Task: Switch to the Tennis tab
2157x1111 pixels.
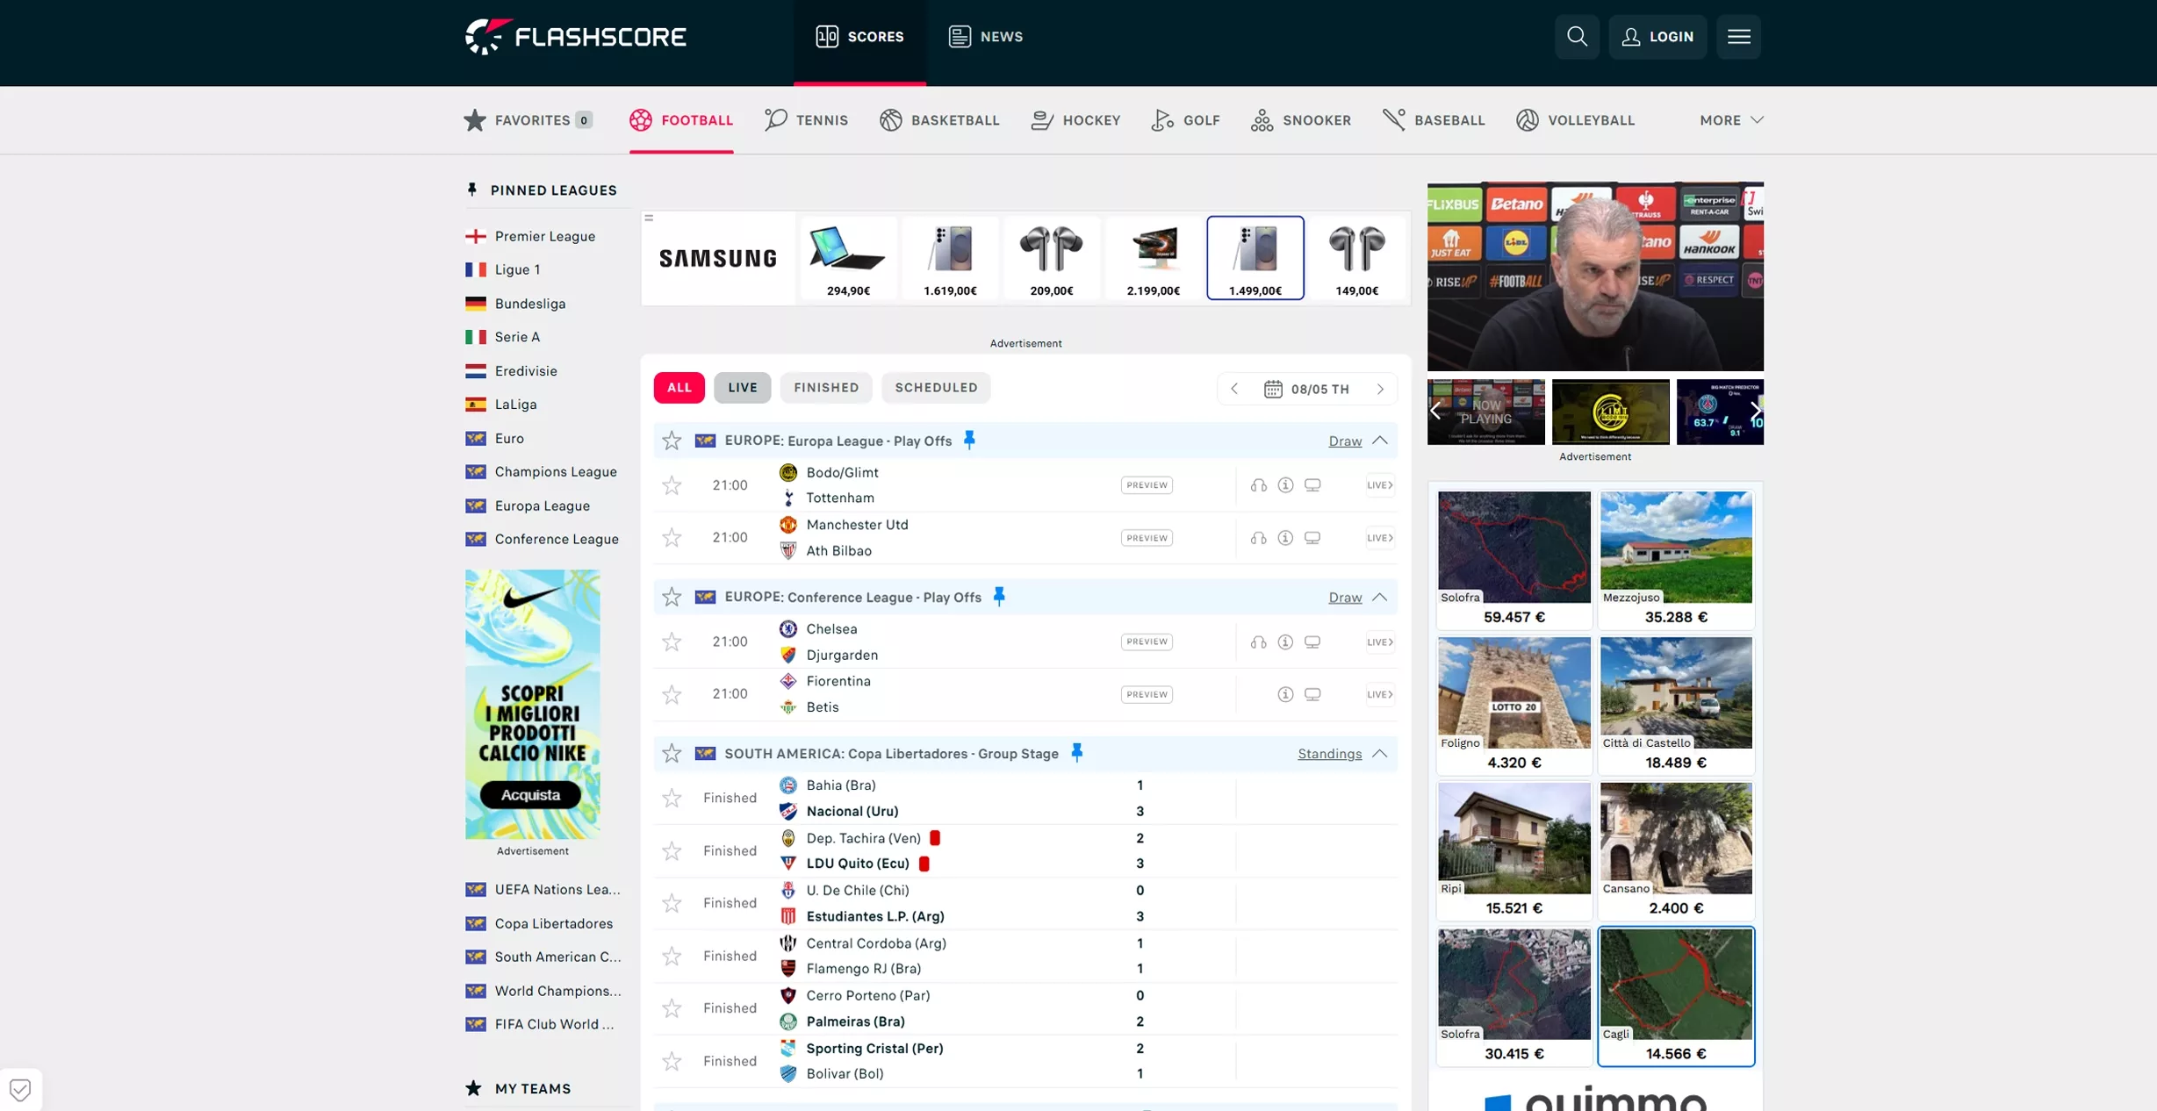Action: coord(806,120)
